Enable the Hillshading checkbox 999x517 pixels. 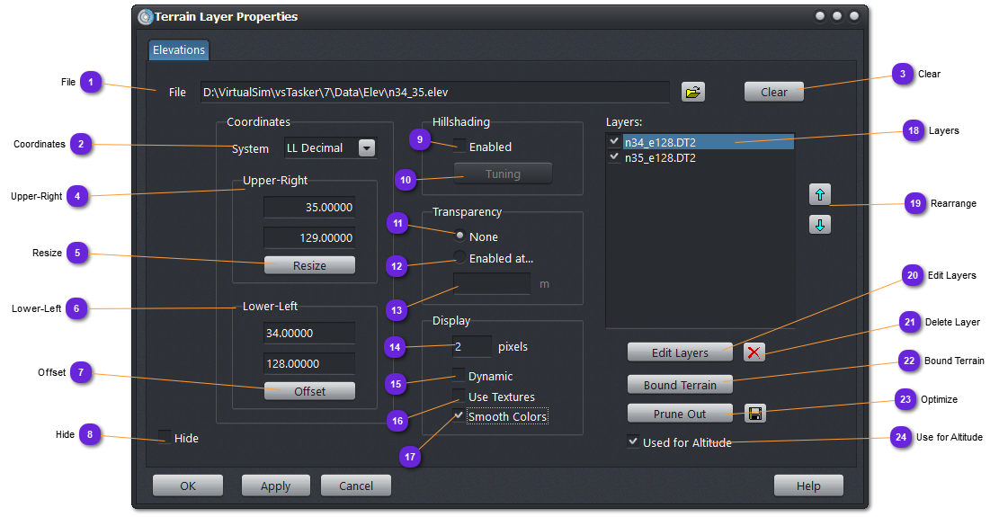click(459, 147)
